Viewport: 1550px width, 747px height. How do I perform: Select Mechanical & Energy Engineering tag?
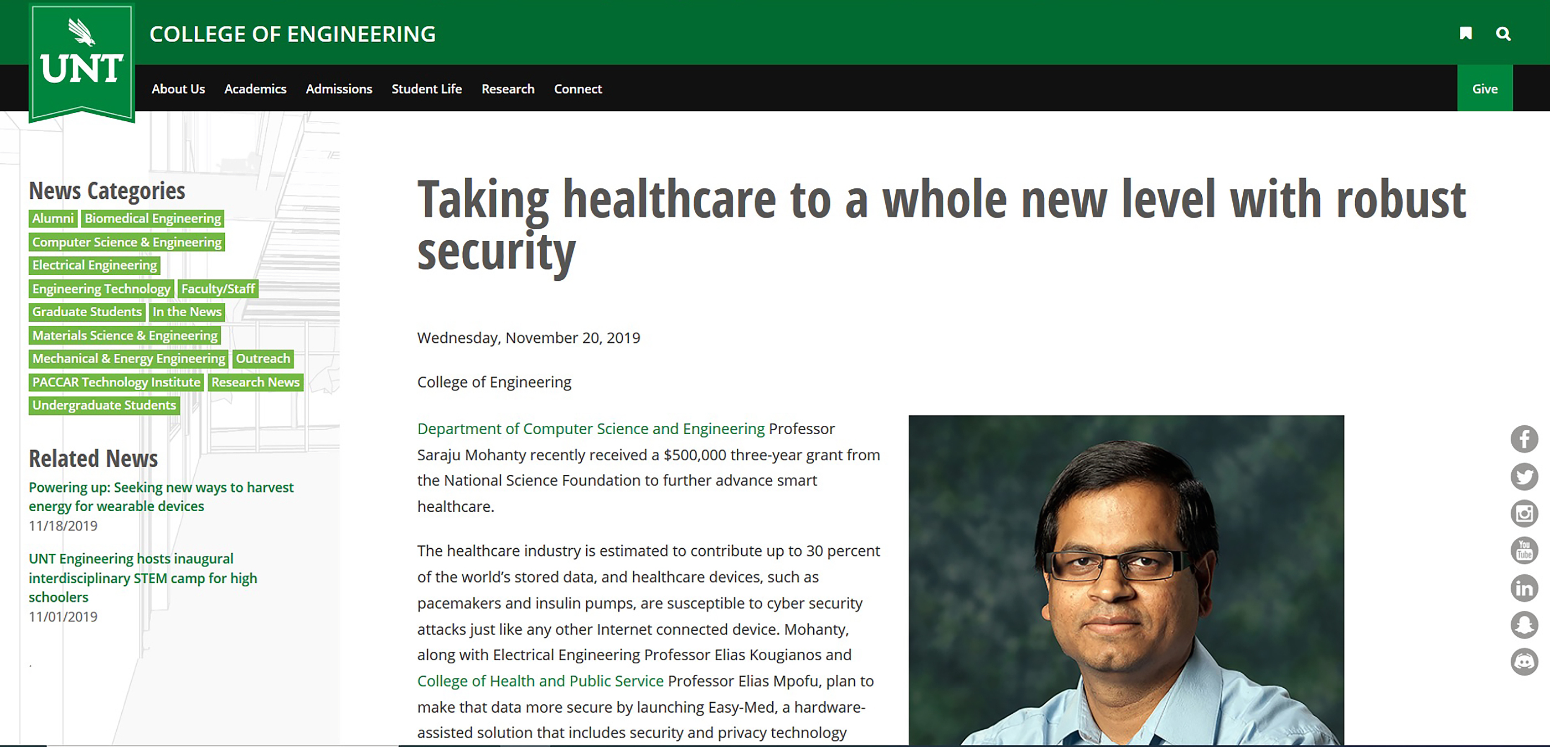click(x=128, y=359)
